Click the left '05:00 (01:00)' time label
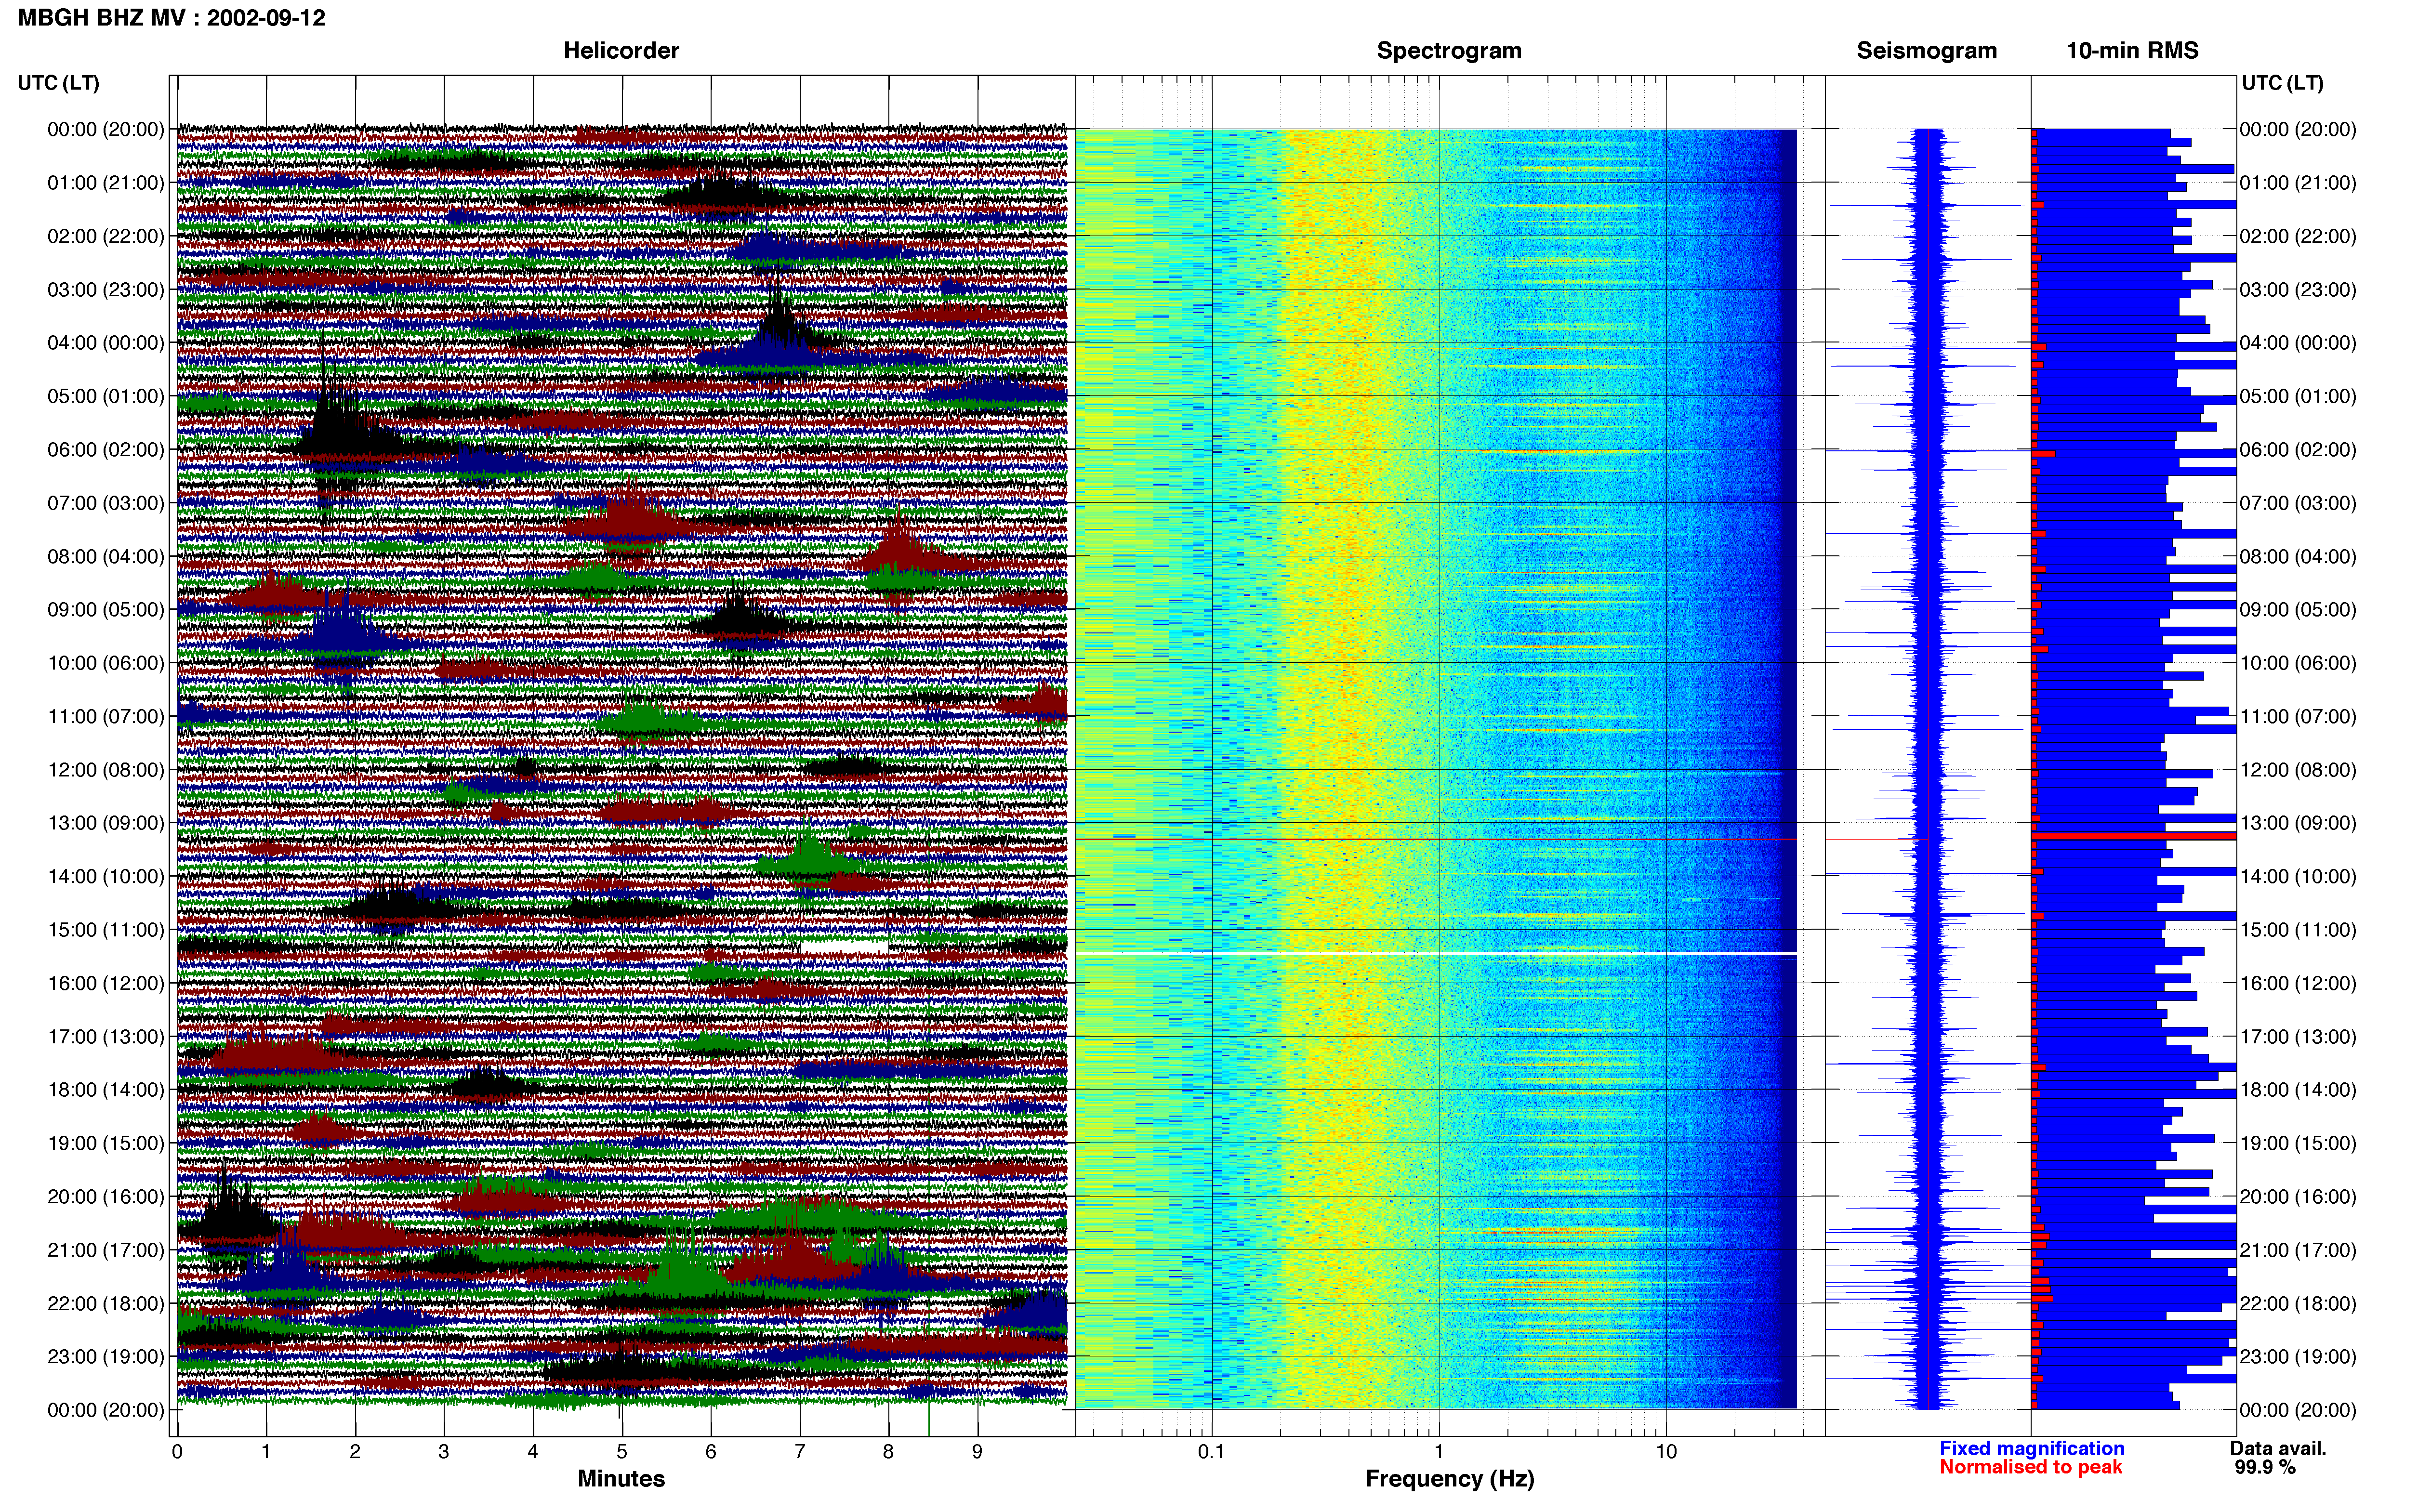 pyautogui.click(x=105, y=396)
